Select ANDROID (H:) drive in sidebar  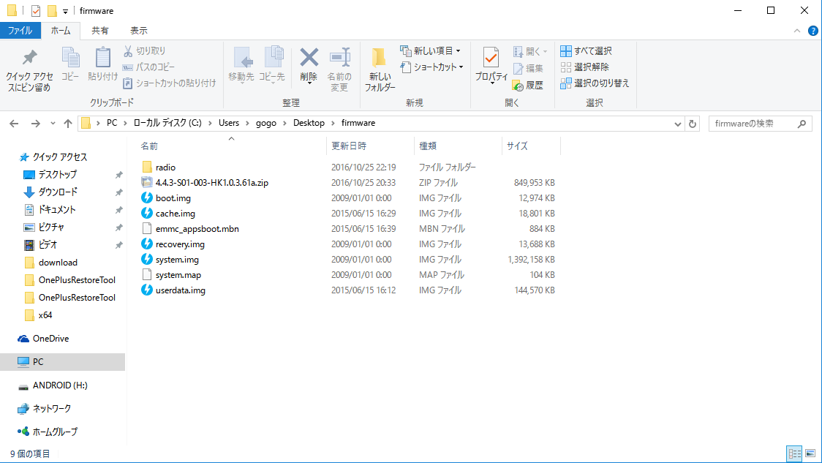pos(60,385)
